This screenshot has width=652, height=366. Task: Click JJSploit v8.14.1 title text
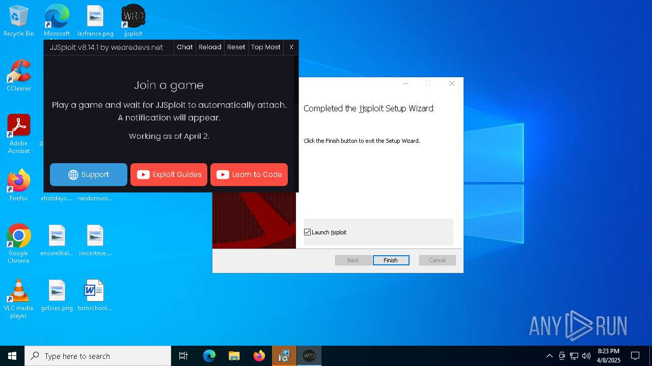[106, 47]
